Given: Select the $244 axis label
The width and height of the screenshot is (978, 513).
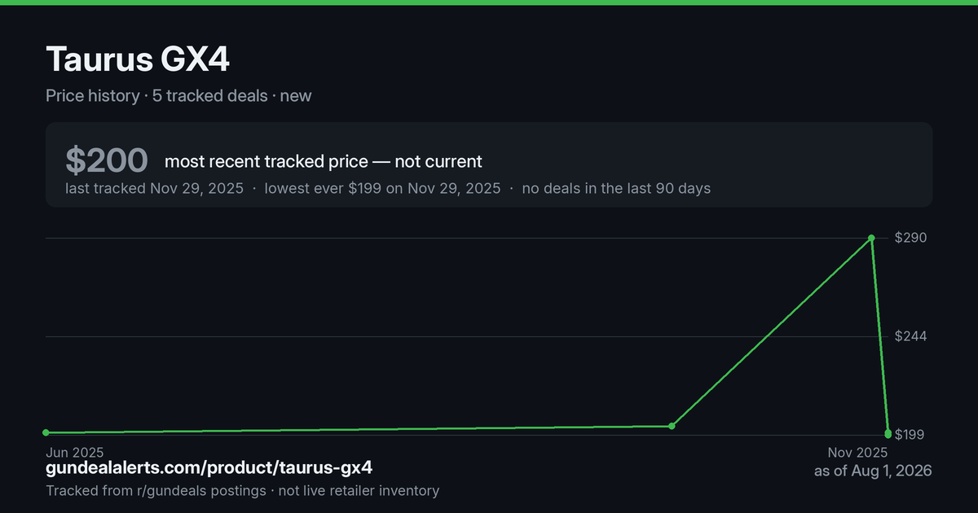Looking at the screenshot, I should point(911,336).
